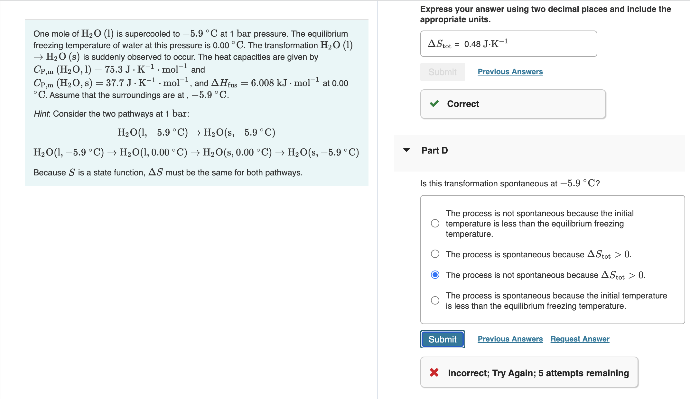Click the Part D tab label
The height and width of the screenshot is (399, 690).
point(434,150)
